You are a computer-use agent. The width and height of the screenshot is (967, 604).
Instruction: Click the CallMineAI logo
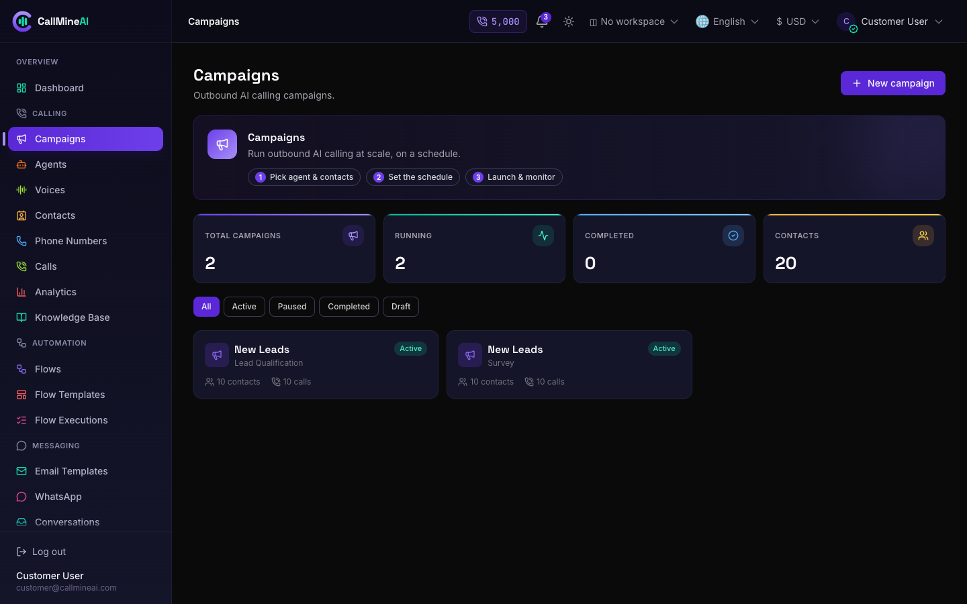click(x=50, y=21)
